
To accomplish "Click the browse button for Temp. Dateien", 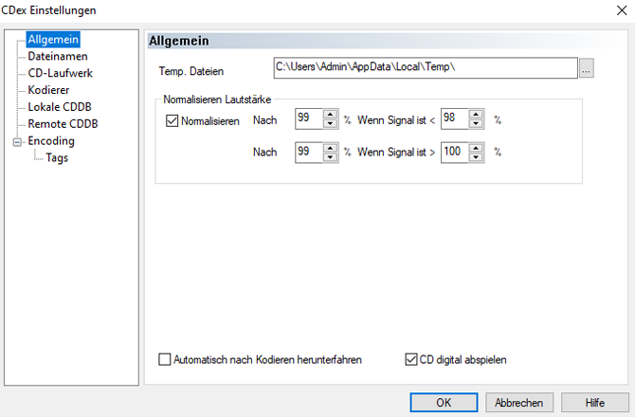I will pyautogui.click(x=587, y=69).
